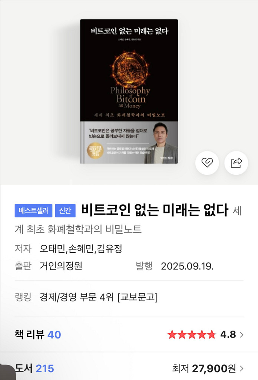258x380 pixels.
Task: Open publisher 거인의정원
Action: pyautogui.click(x=61, y=266)
